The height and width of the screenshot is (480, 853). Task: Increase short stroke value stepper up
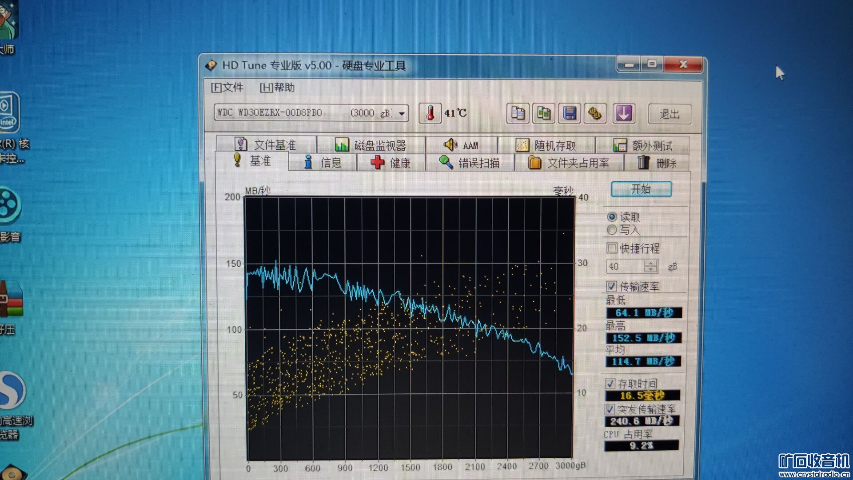coord(651,263)
